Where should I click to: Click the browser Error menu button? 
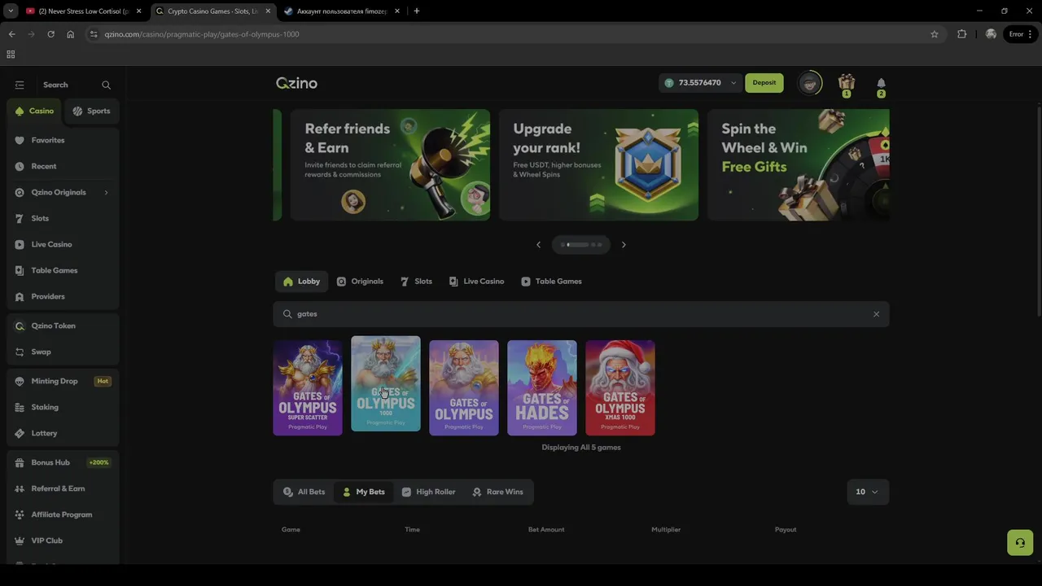[x=1021, y=34]
